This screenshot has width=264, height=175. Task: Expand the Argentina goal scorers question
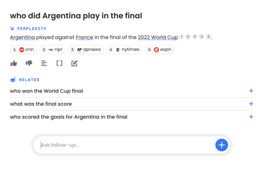tap(251, 117)
